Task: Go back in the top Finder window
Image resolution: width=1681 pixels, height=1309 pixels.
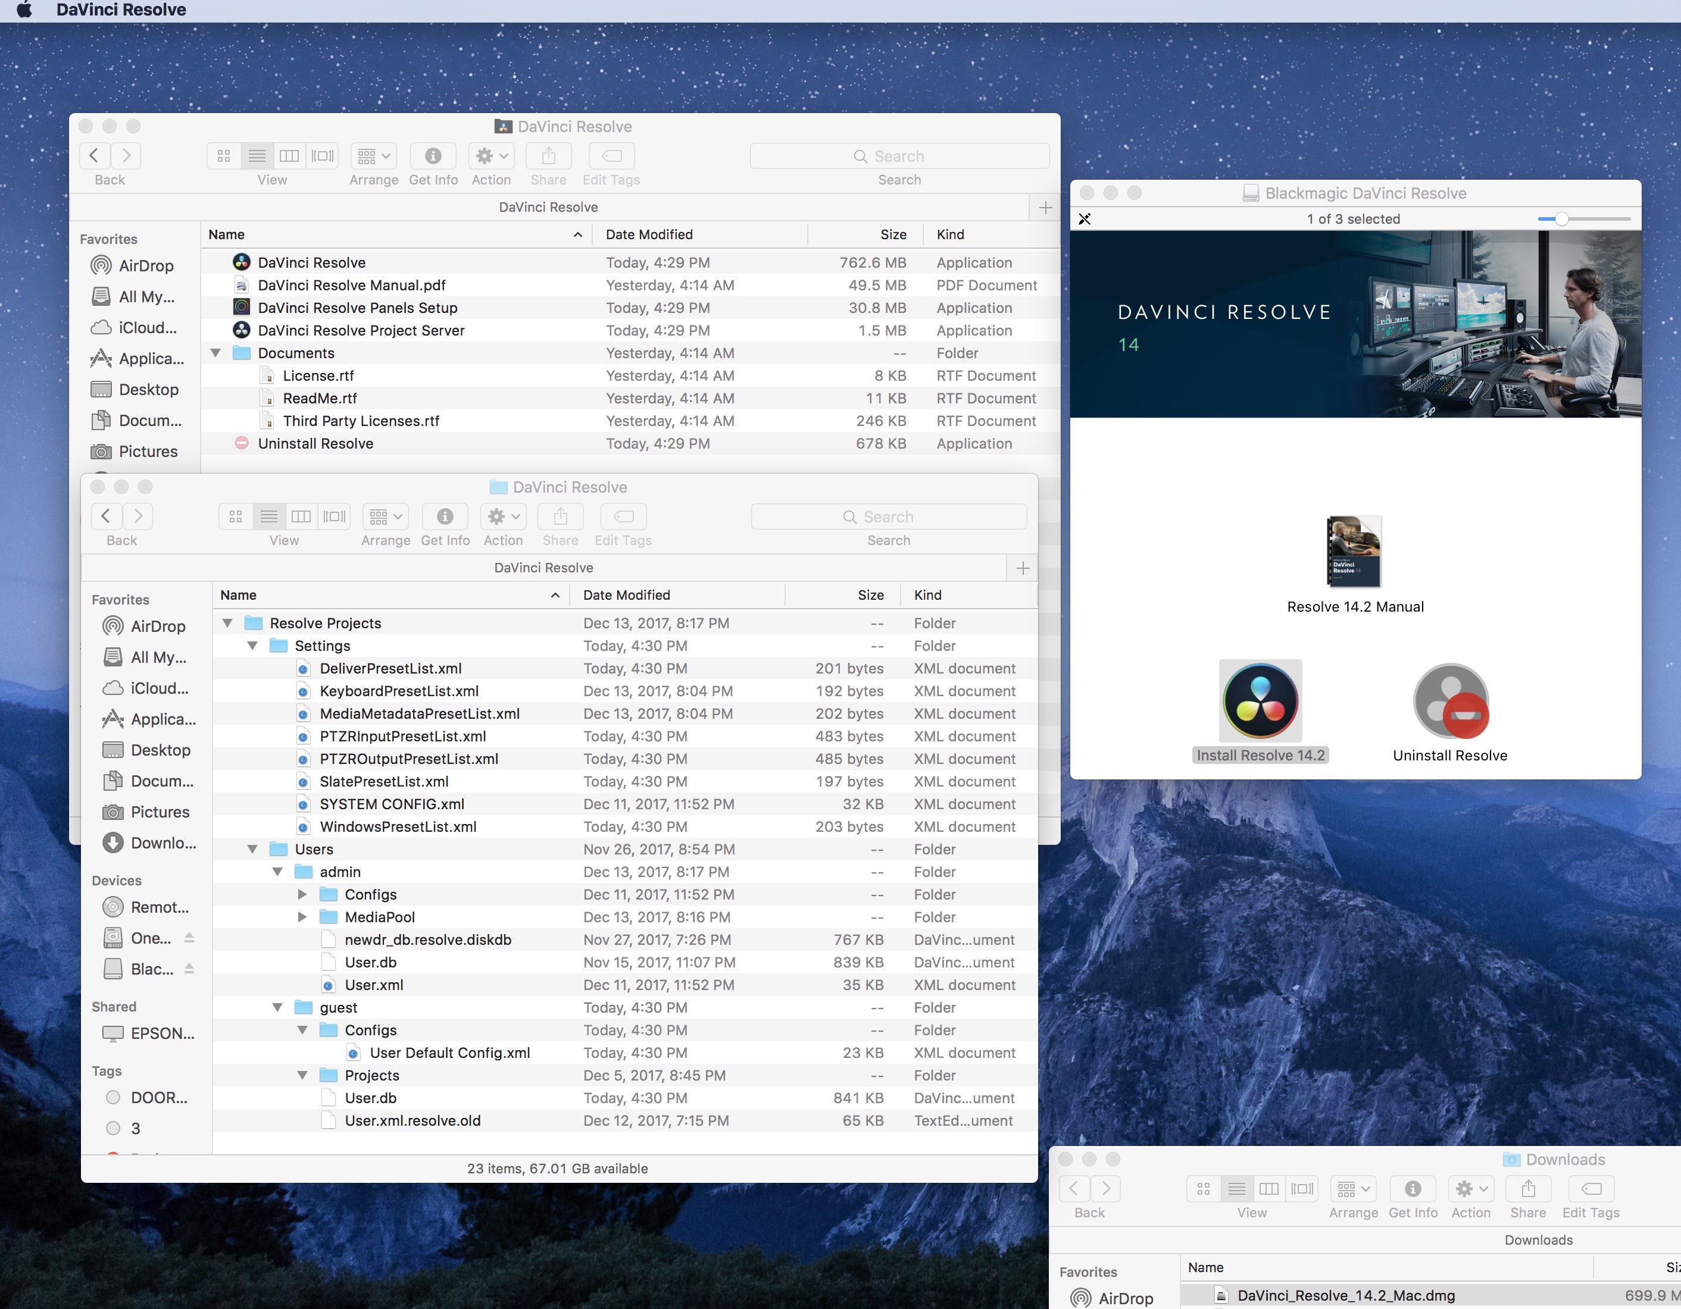Action: click(94, 156)
